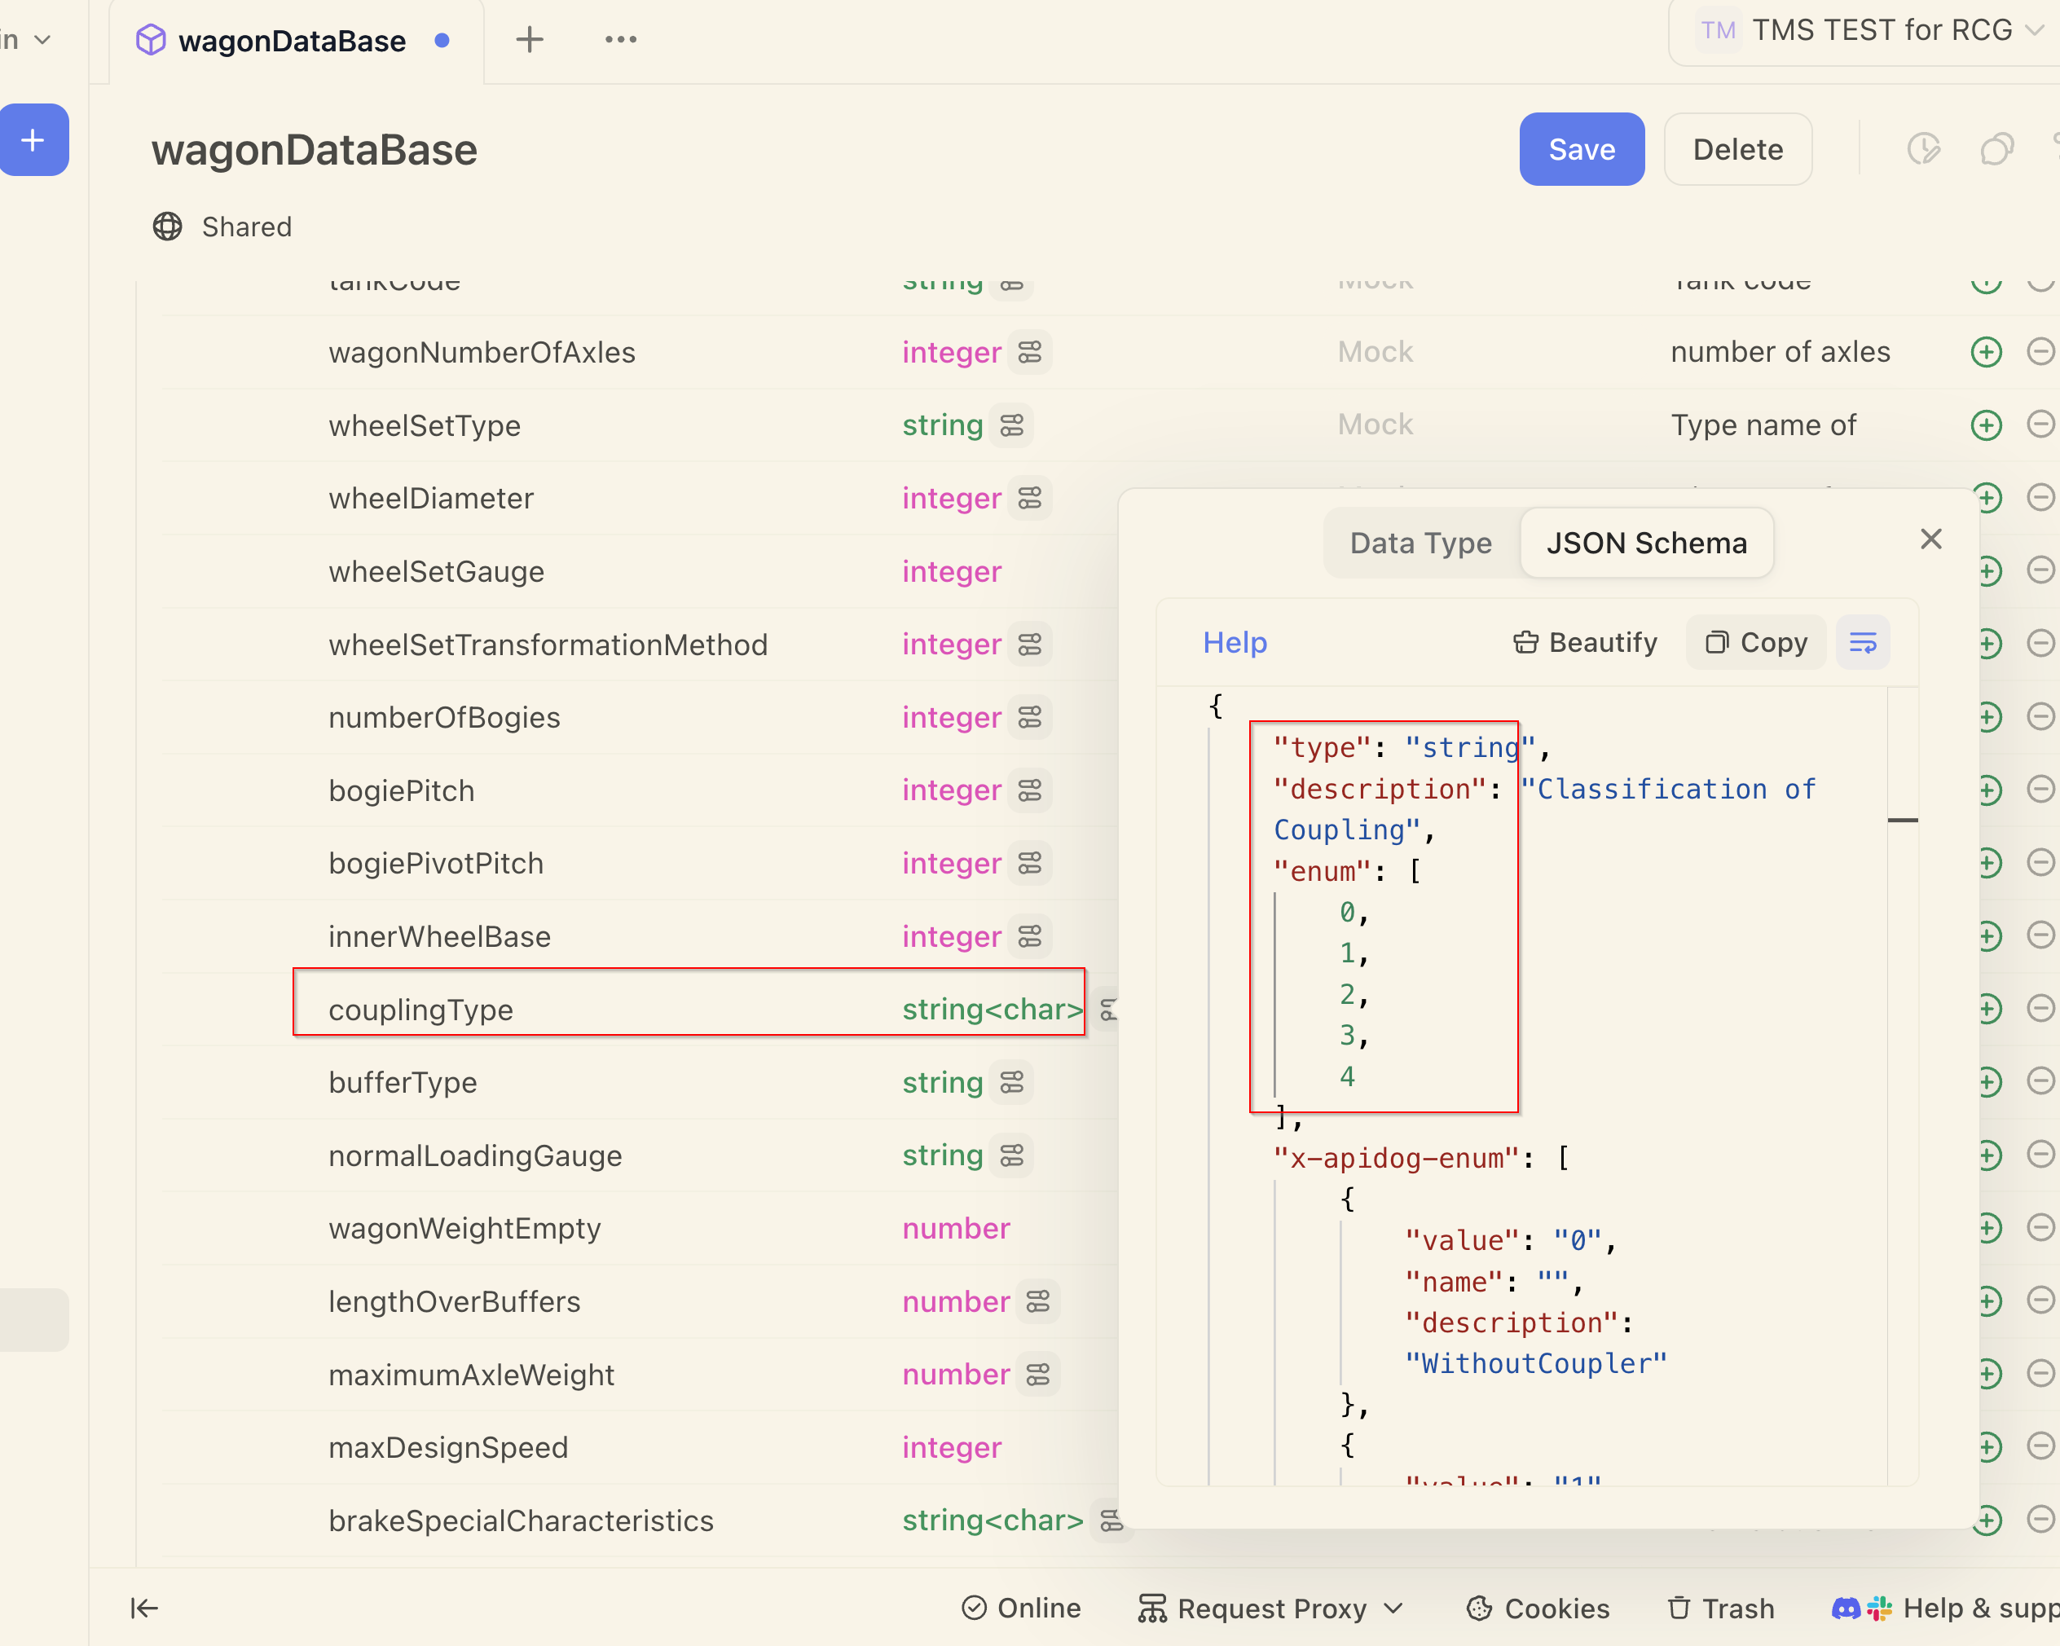Open a new tab with the plus icon
This screenshot has height=1646, width=2060.
[x=530, y=40]
